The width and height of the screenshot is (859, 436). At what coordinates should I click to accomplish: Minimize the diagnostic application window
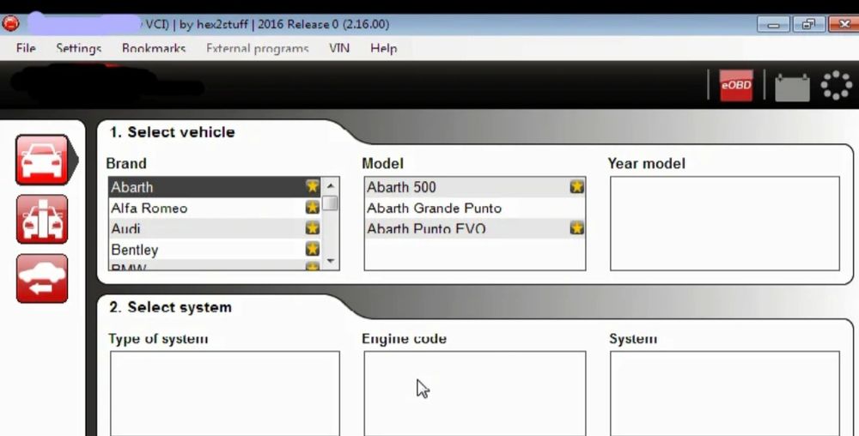coord(774,24)
